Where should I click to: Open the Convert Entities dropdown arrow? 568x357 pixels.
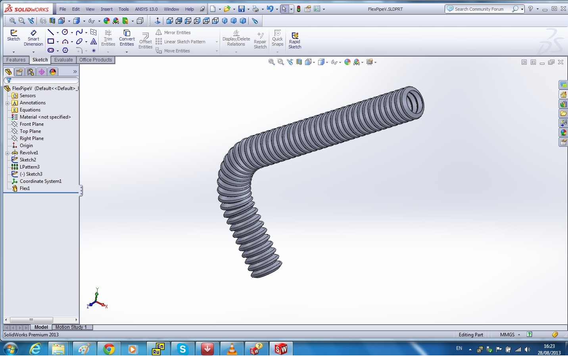coord(127,52)
